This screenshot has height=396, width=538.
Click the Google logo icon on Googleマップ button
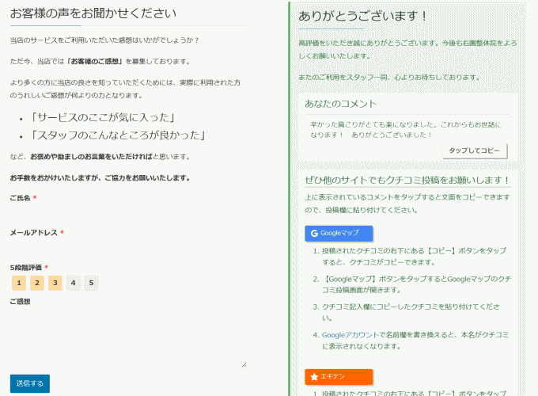(314, 234)
